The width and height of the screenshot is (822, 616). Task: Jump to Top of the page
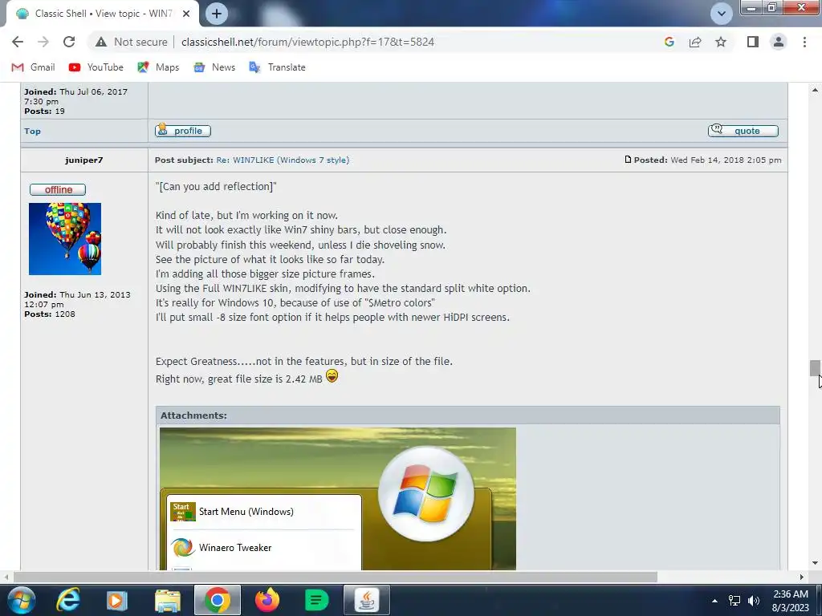click(x=32, y=131)
